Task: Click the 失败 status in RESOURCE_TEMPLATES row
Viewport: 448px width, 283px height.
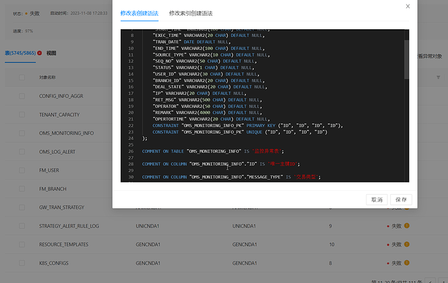Action: [396, 245]
